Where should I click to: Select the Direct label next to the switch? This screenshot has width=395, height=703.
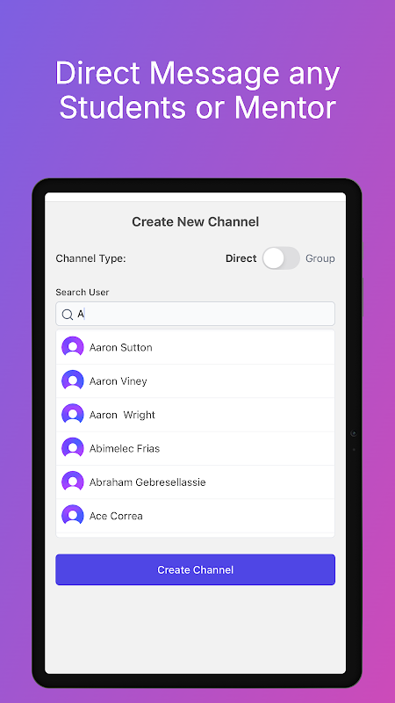coord(241,258)
